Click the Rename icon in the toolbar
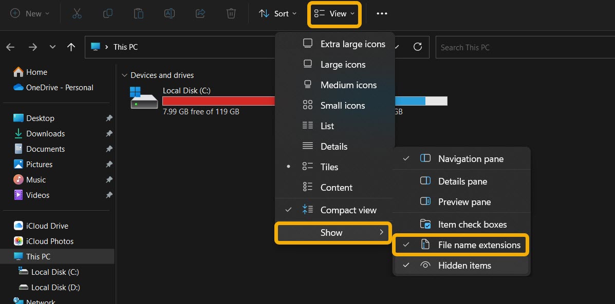This screenshot has height=304, width=615. [x=169, y=14]
